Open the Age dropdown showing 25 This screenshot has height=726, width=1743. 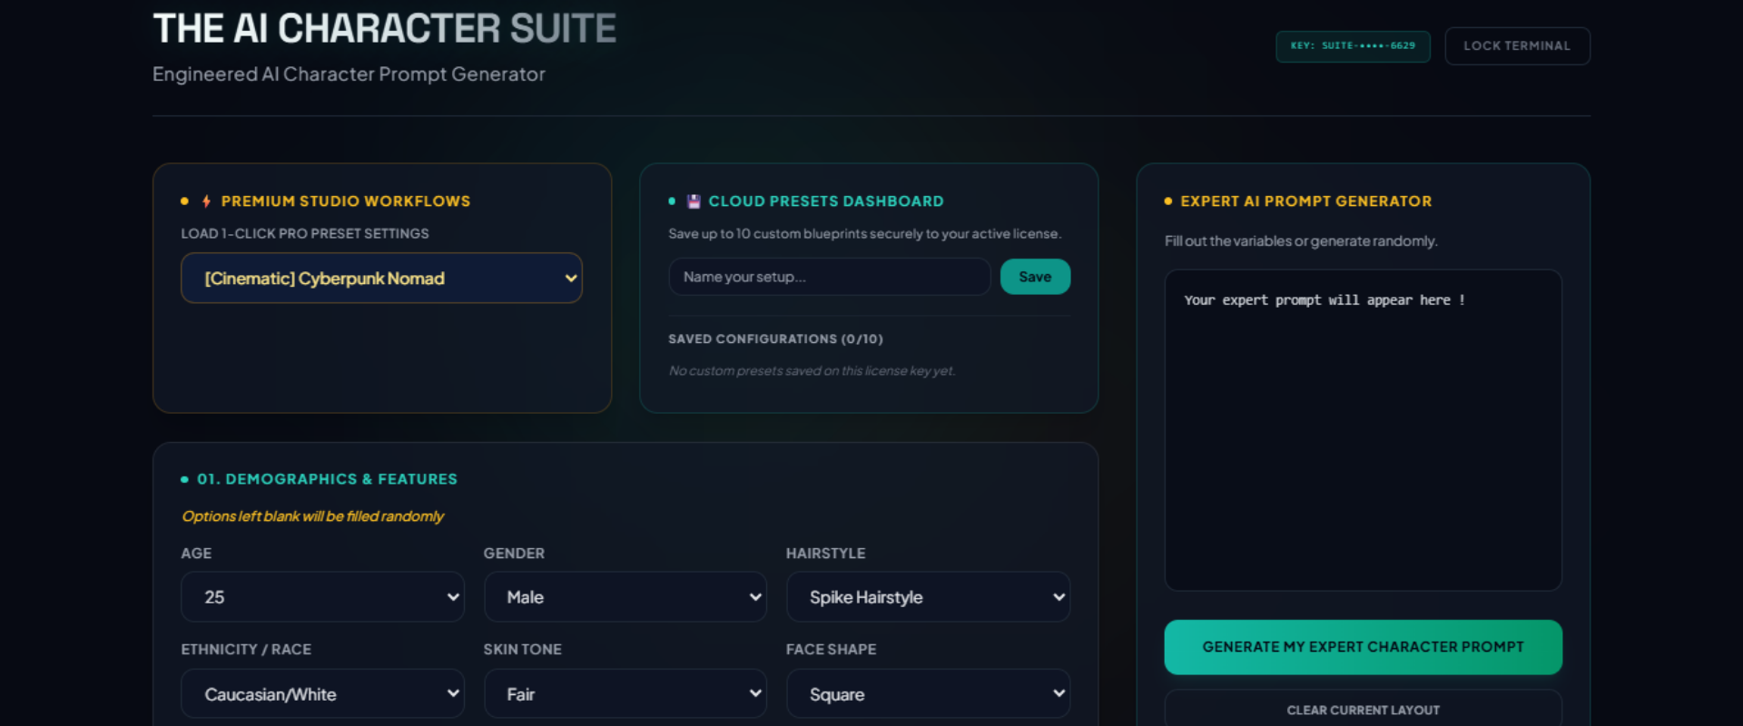pos(322,597)
